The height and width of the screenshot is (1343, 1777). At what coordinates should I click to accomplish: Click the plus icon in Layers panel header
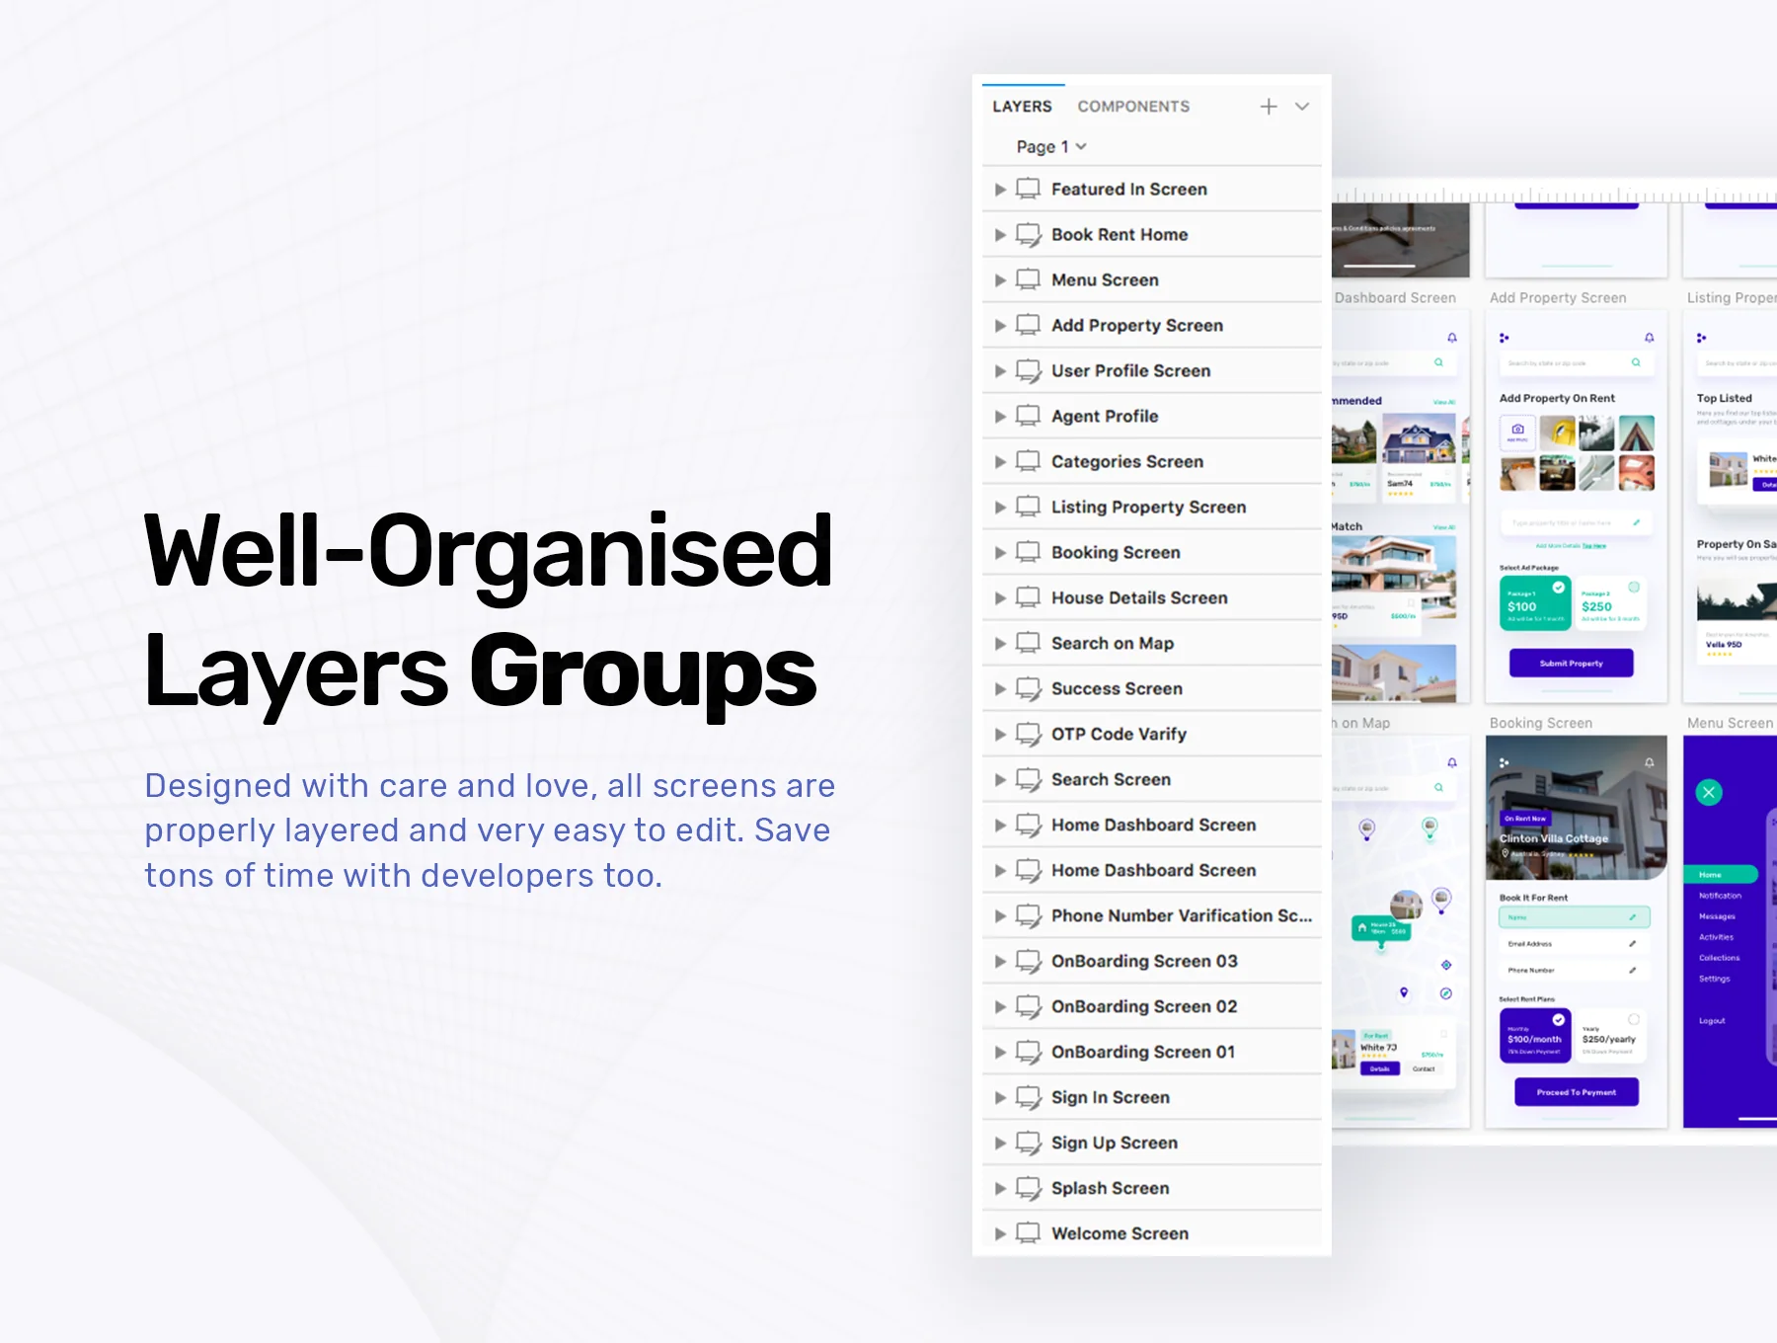coord(1269,107)
